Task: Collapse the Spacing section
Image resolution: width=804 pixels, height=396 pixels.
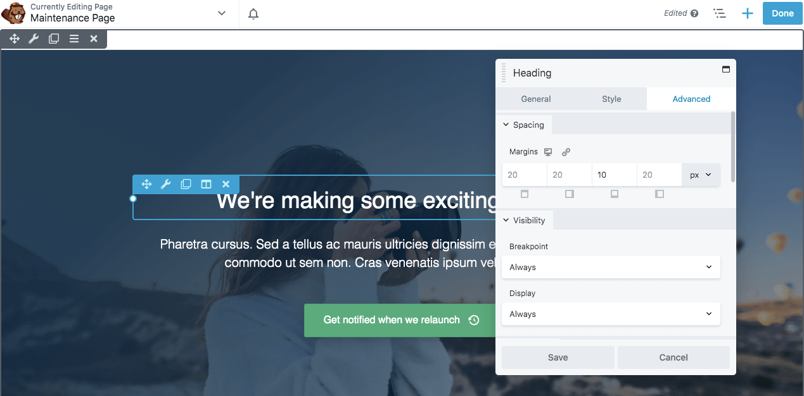Action: [523, 125]
